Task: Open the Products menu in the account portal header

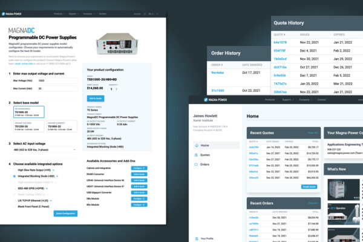Action: pyautogui.click(x=270, y=100)
